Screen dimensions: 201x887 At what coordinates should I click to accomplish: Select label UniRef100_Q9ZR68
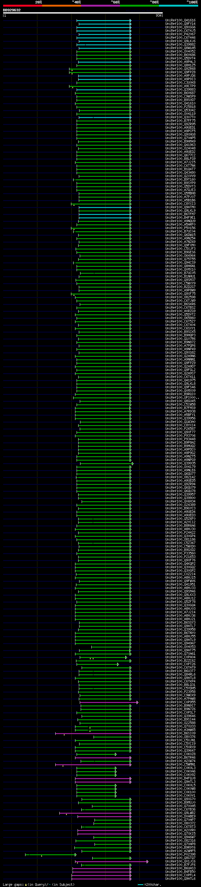pos(180,69)
